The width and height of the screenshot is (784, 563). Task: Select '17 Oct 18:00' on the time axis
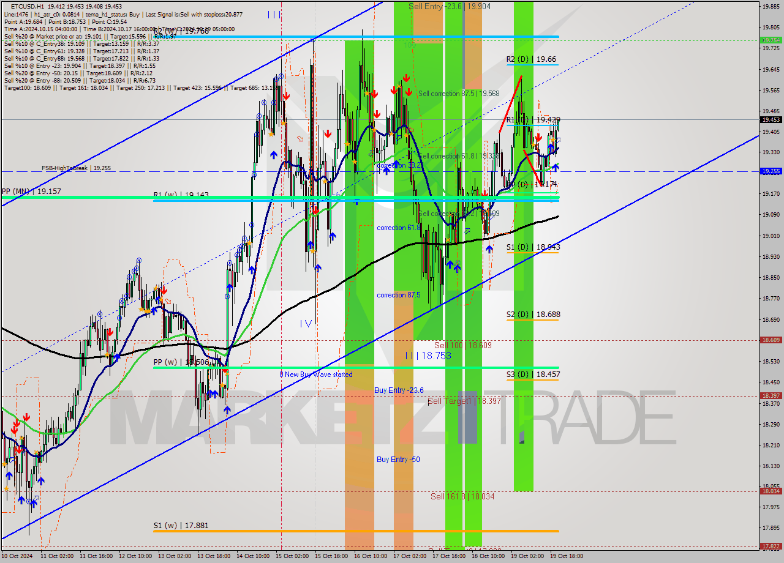(x=449, y=556)
